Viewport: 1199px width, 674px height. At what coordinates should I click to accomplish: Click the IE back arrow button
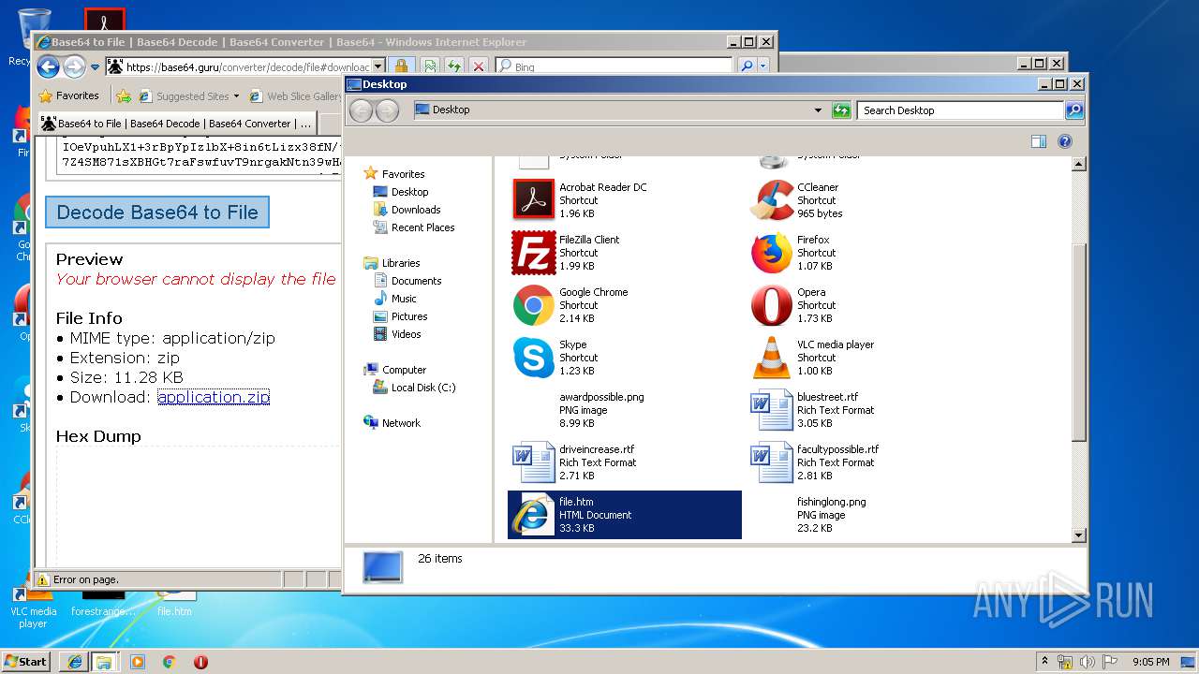[x=48, y=66]
